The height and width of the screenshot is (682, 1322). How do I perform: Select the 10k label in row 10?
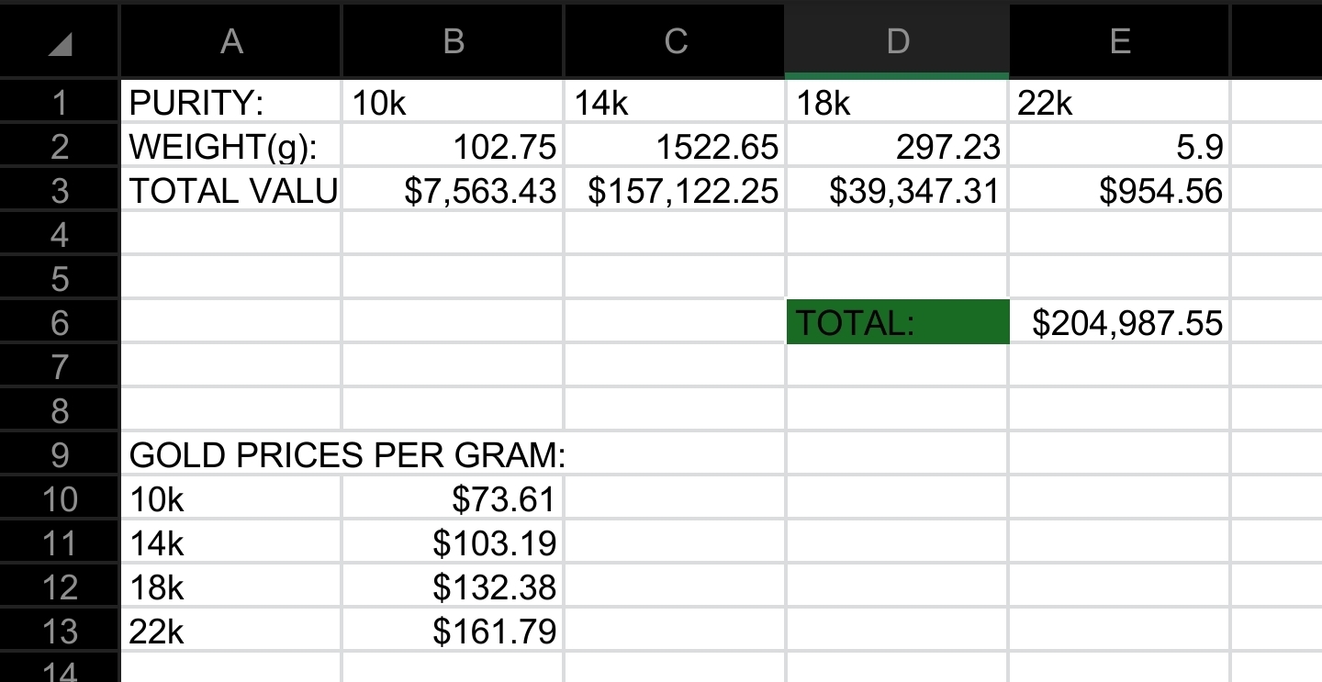(x=231, y=498)
